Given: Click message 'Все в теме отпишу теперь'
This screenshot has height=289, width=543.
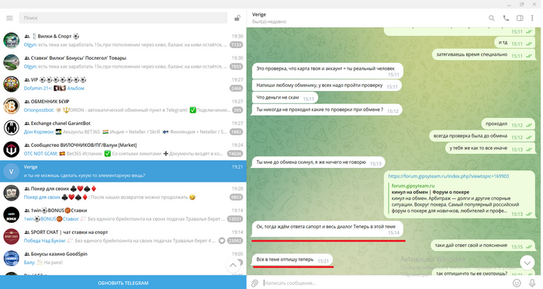Looking at the screenshot, I should (x=292, y=259).
